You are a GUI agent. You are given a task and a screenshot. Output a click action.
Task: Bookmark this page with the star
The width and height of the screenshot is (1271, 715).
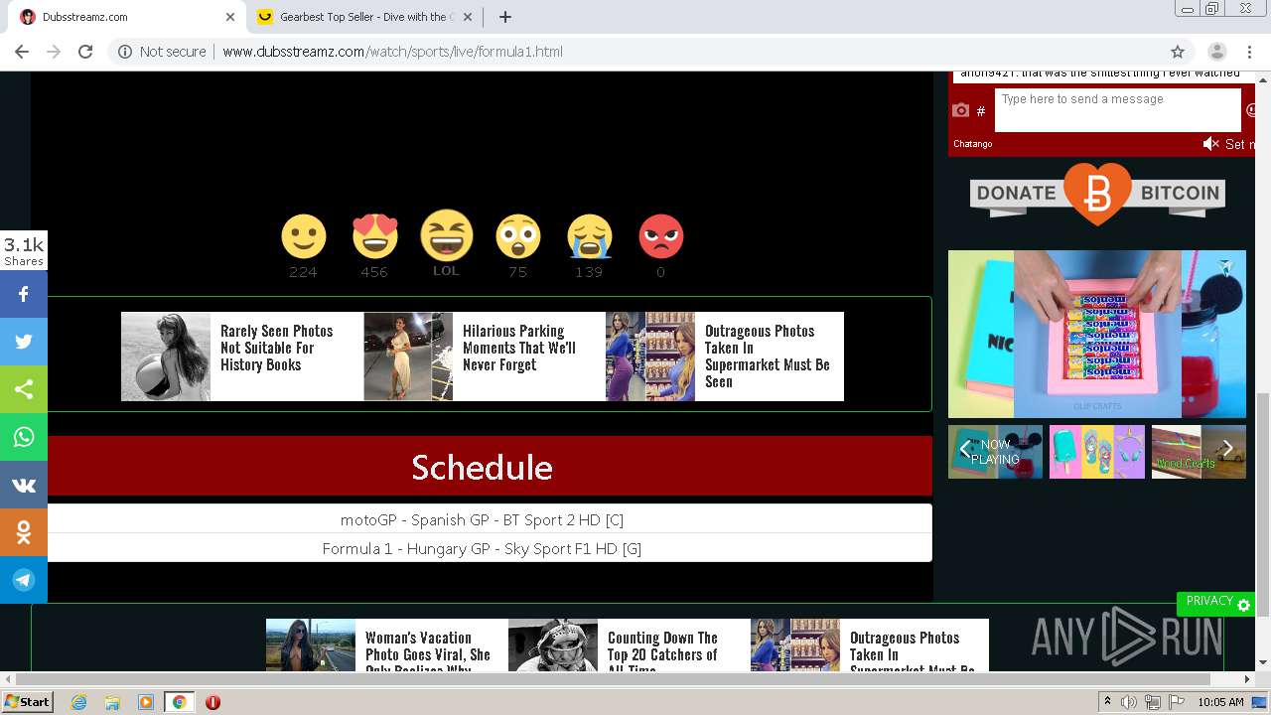(x=1178, y=52)
